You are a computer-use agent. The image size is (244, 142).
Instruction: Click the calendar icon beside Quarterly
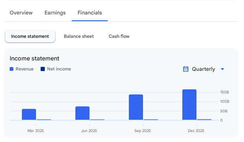pyautogui.click(x=186, y=69)
